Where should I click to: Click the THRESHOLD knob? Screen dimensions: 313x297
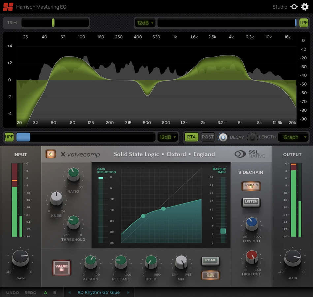pos(73,222)
